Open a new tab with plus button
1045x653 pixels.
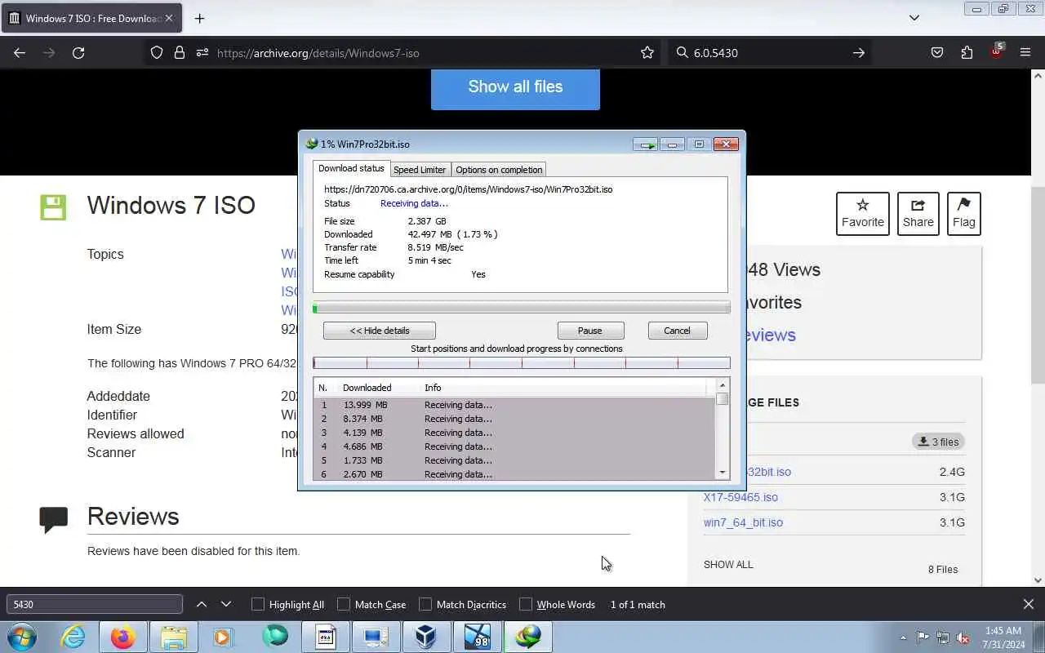click(199, 18)
